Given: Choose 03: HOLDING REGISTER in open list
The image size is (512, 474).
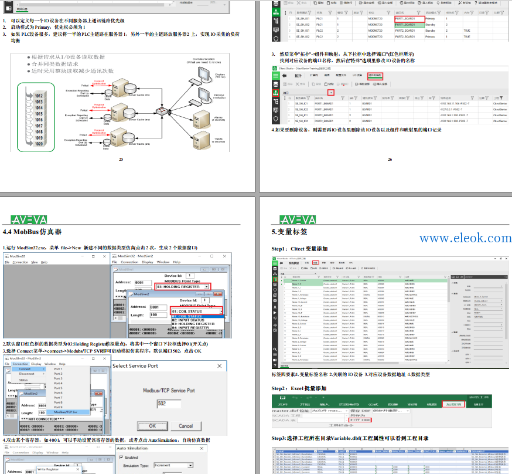Looking at the screenshot, I should coord(193,324).
